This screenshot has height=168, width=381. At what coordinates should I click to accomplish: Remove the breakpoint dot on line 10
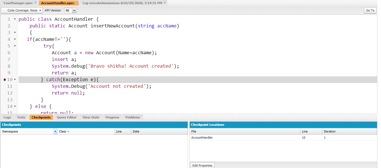(5, 80)
